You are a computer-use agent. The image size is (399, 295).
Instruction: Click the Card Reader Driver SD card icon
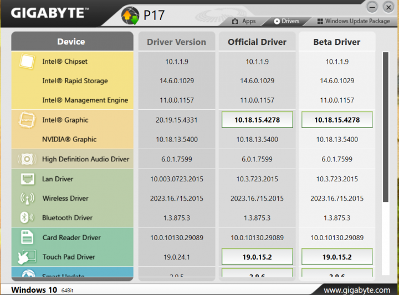(27, 237)
